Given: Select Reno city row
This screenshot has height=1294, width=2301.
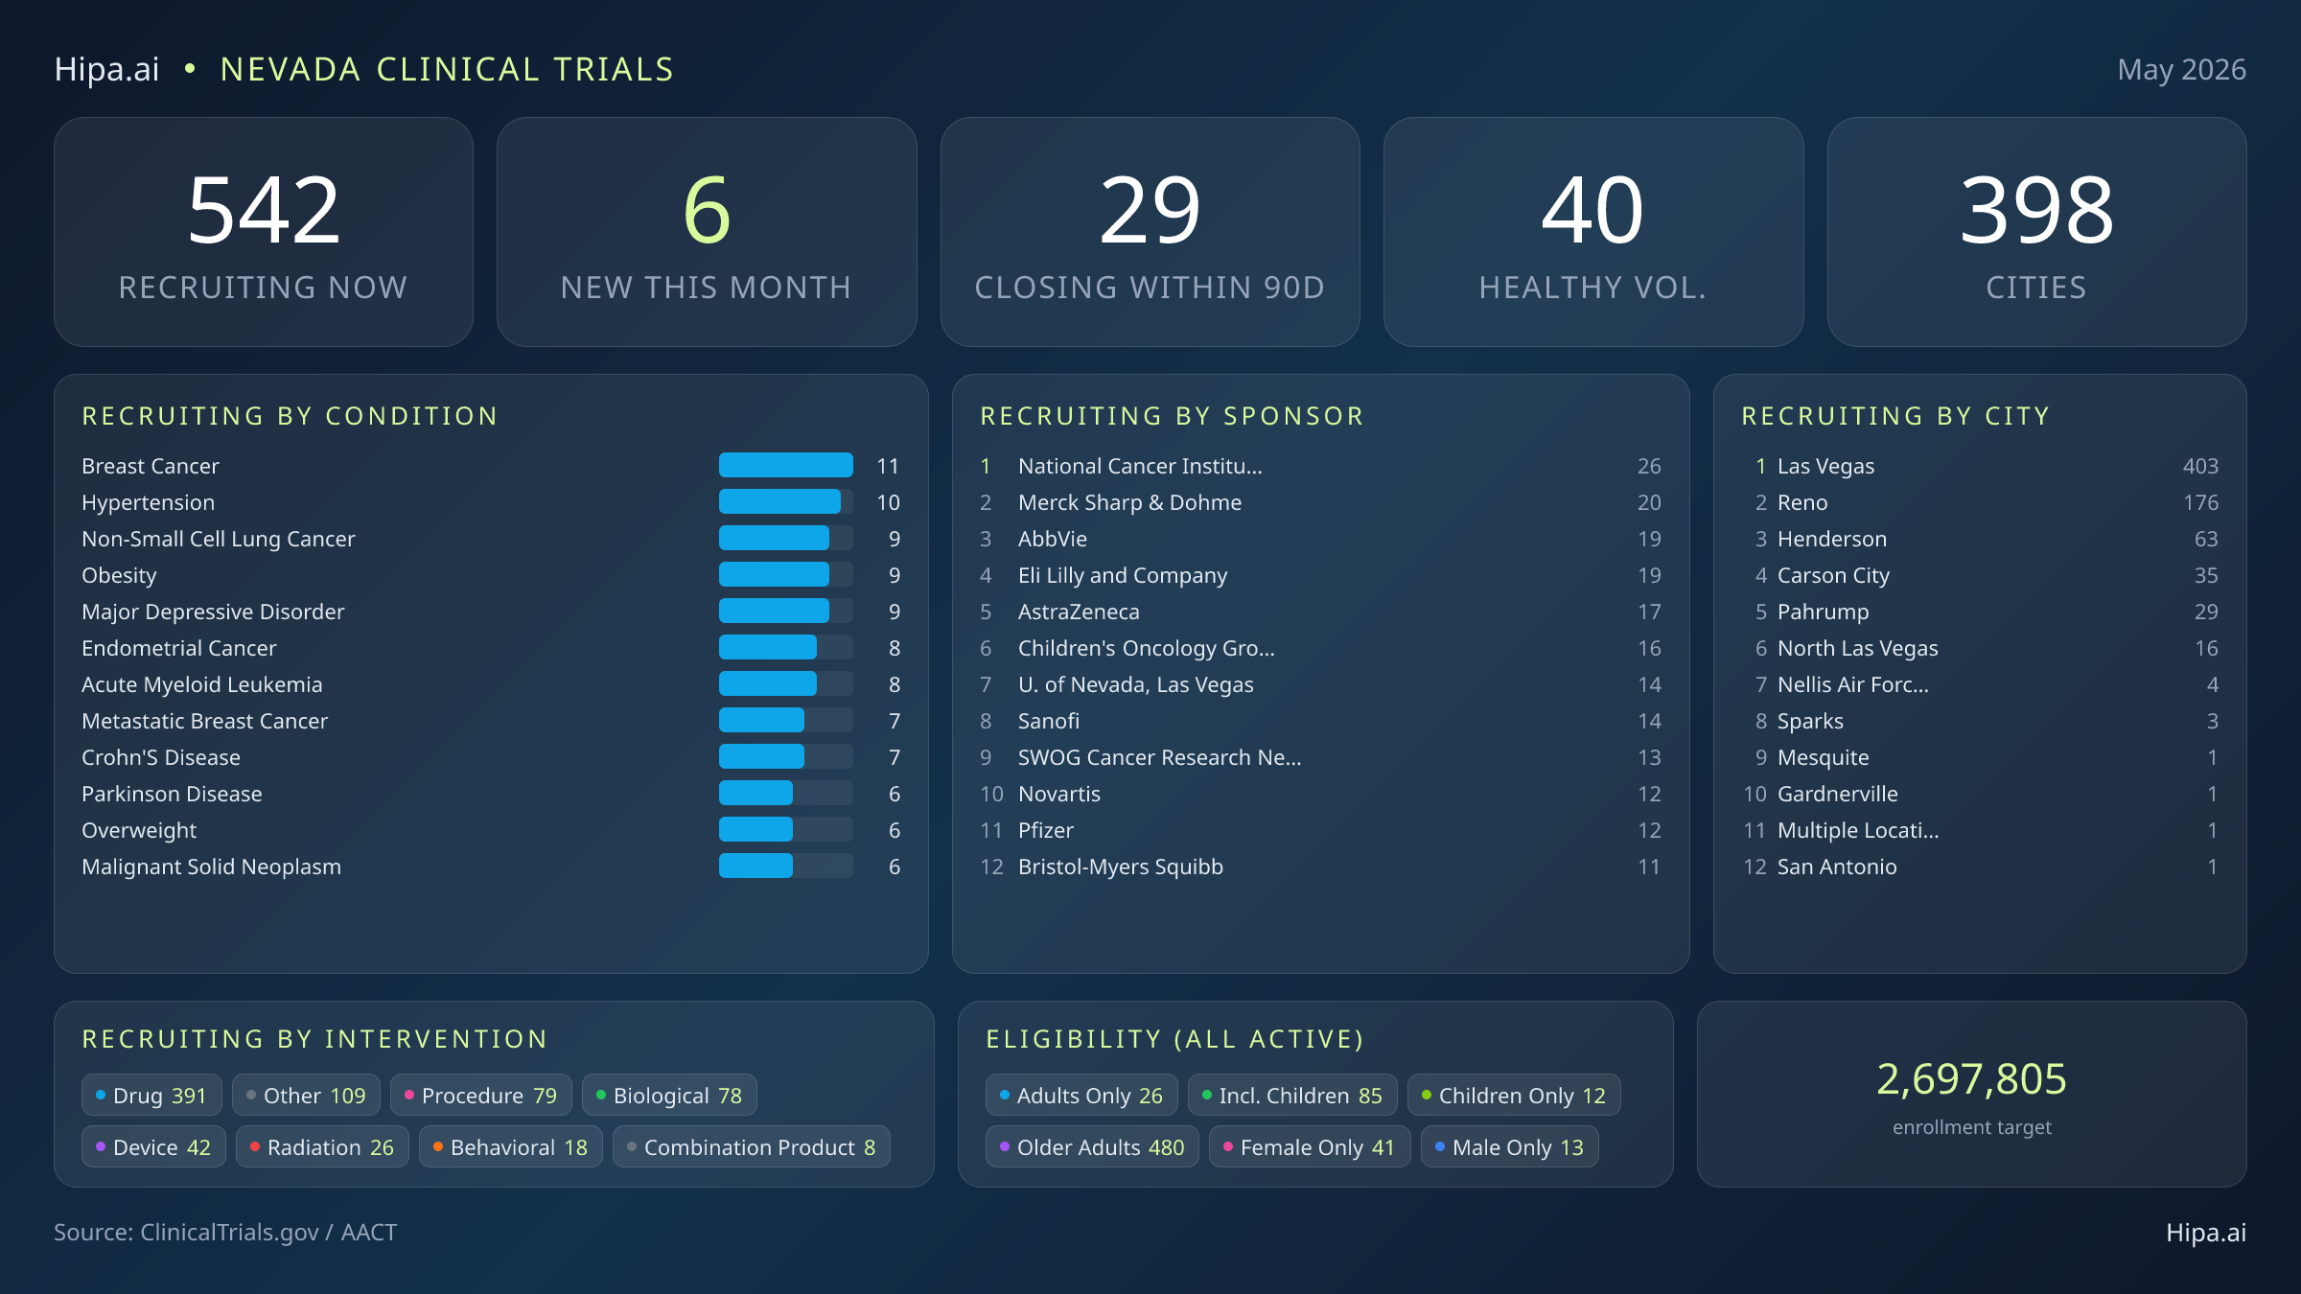Looking at the screenshot, I should [x=1980, y=502].
